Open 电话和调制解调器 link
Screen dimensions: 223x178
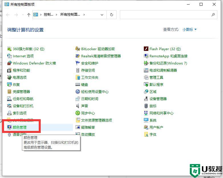point(163,70)
